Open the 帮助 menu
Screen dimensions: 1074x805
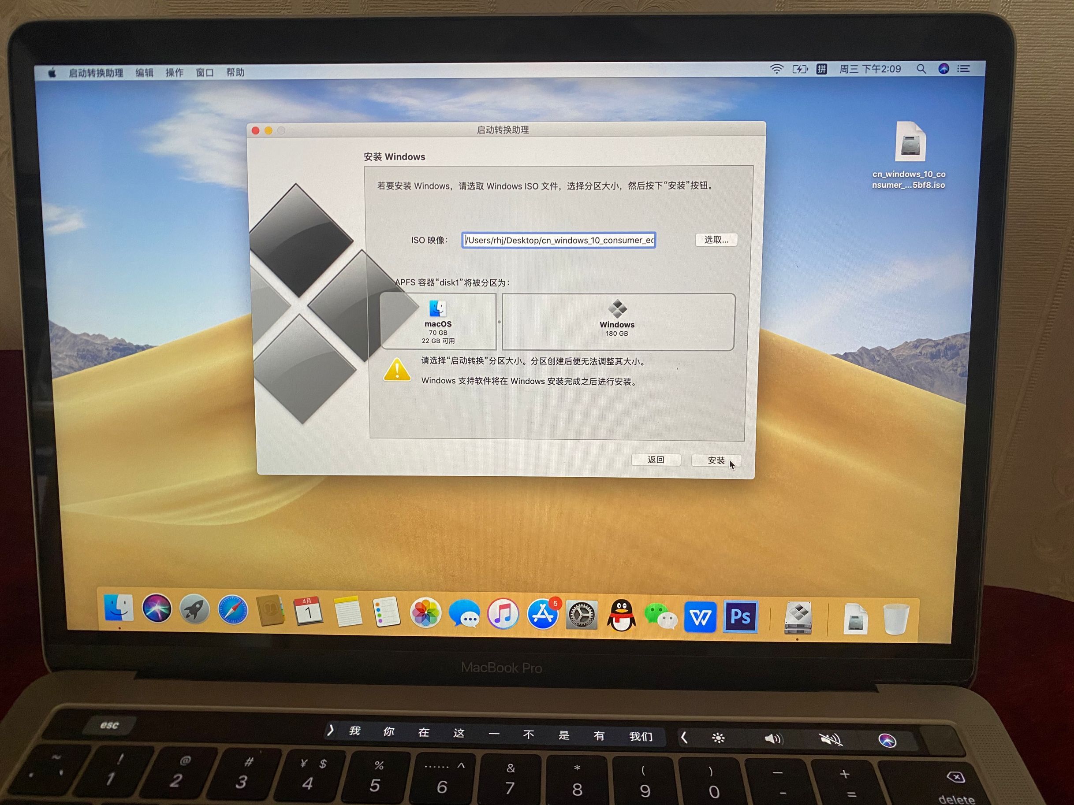pos(235,73)
